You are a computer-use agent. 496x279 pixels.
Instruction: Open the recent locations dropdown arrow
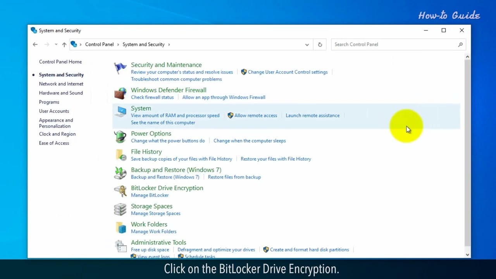pos(56,44)
